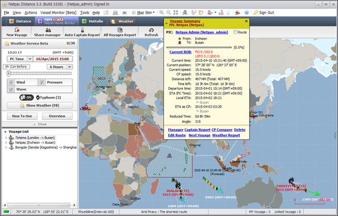Click the printer icon in toolbar
This screenshot has height=216, width=338.
click(124, 12)
